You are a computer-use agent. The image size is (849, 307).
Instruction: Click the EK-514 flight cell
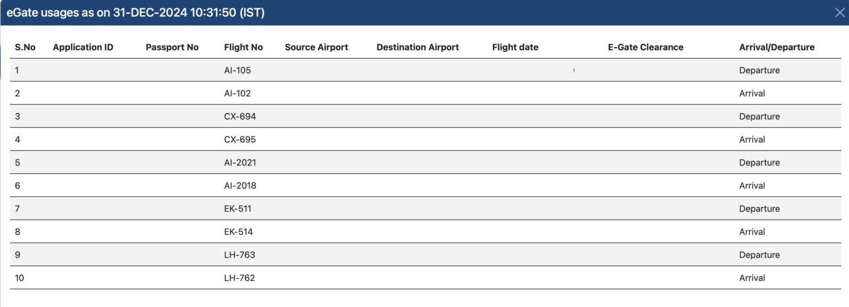click(238, 232)
